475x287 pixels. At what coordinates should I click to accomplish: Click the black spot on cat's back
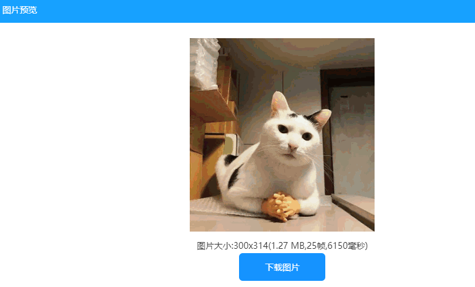tap(233, 179)
